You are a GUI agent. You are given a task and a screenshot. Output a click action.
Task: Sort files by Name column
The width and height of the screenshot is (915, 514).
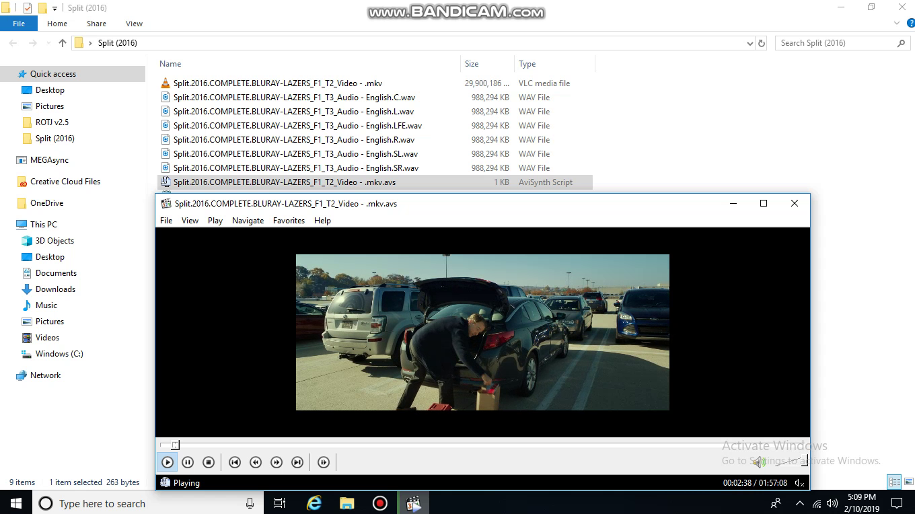pos(170,64)
